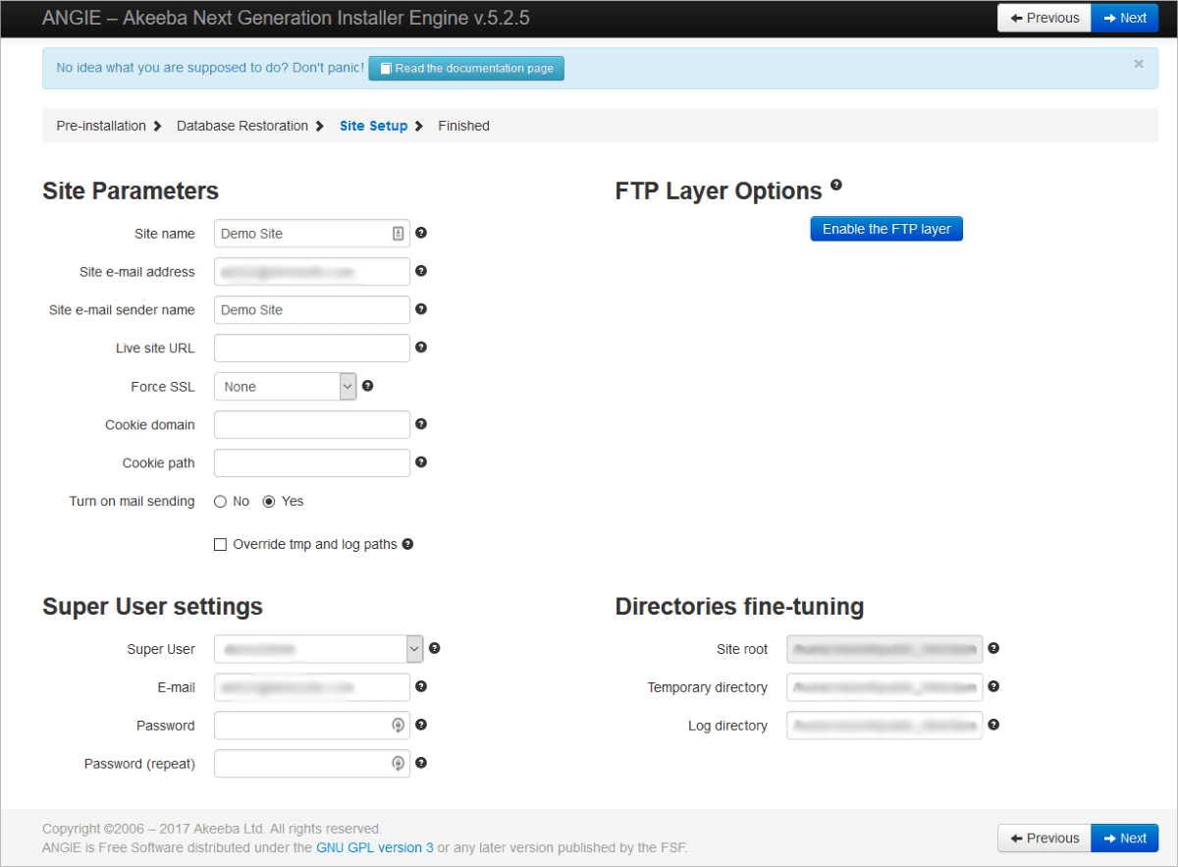Click the top Next button
The image size is (1178, 867).
(1124, 18)
